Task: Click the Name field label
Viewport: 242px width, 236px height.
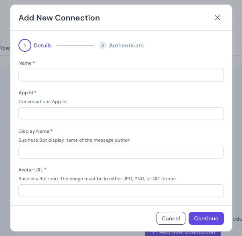Action: (25, 63)
